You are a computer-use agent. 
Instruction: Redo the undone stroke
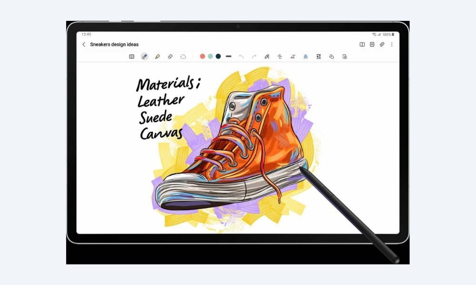pyautogui.click(x=254, y=57)
